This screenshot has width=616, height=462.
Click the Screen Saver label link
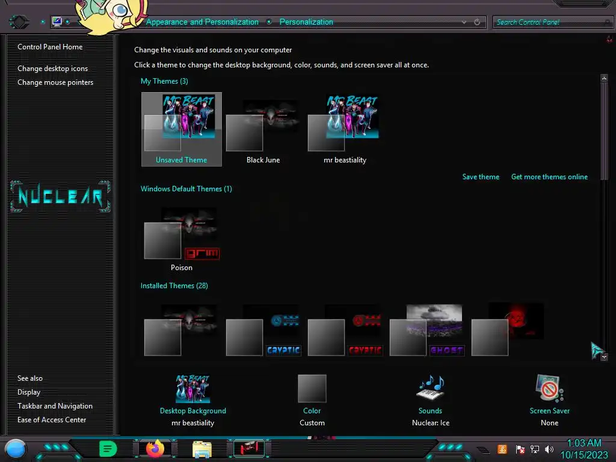point(550,410)
